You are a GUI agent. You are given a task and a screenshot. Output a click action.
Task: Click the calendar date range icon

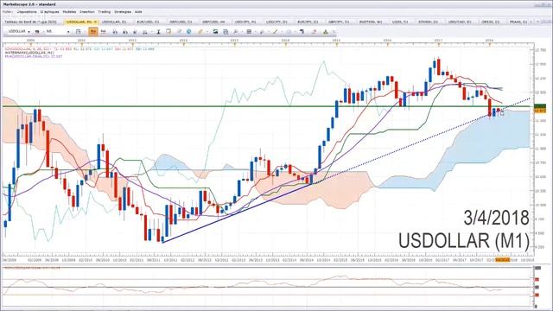[x=78, y=32]
